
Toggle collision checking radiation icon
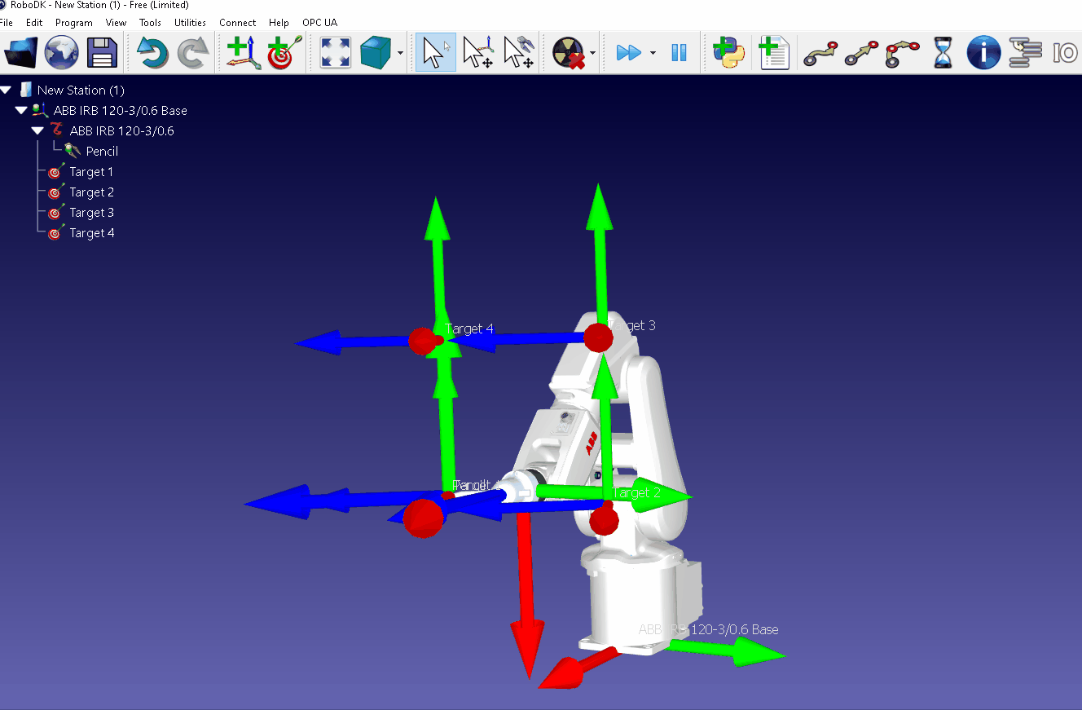point(569,53)
